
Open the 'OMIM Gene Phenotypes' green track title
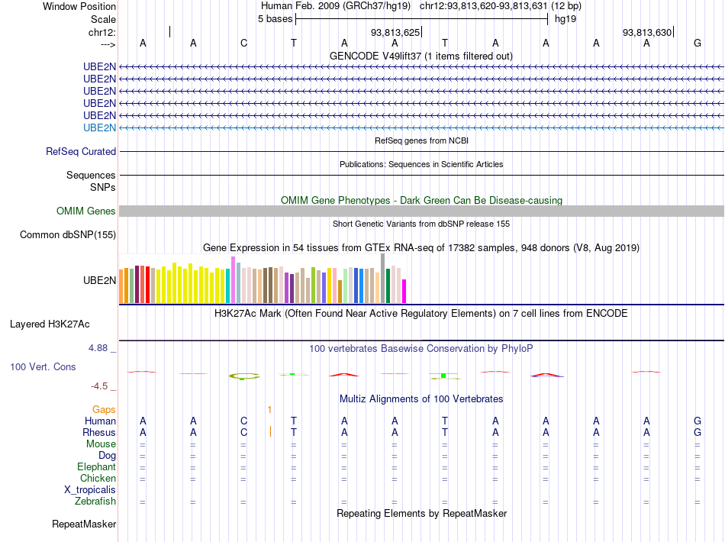(421, 200)
